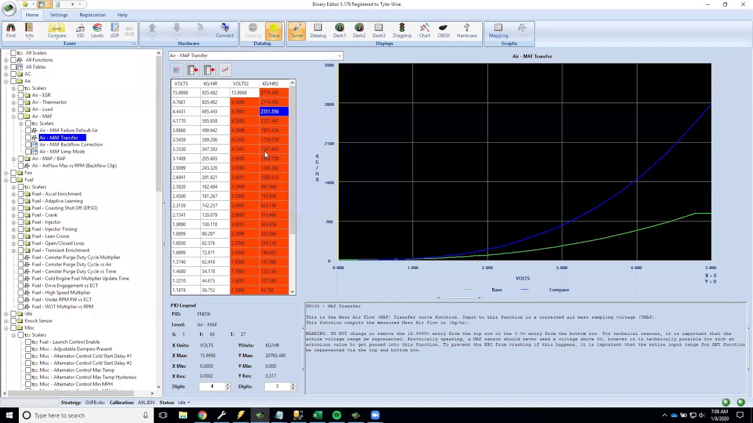Click the Compare legend entry
Image resolution: width=753 pixels, height=423 pixels.
(x=559, y=290)
